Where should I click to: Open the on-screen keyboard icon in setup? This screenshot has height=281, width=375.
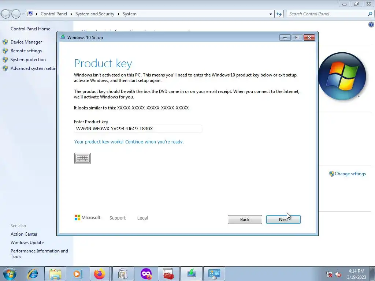(x=82, y=158)
